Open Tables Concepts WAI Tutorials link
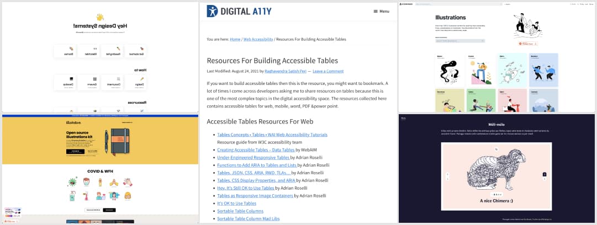The image size is (597, 225). [272, 135]
